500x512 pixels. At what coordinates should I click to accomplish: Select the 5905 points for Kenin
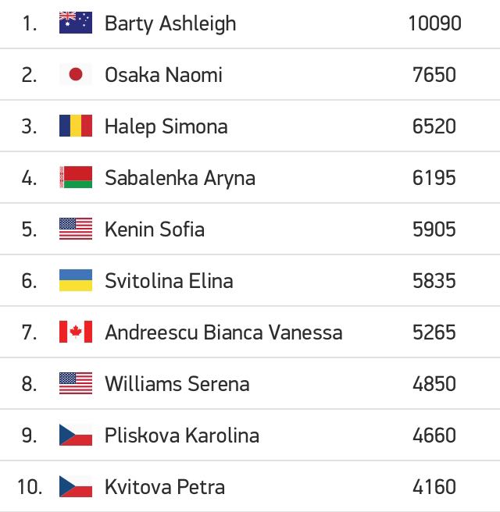point(434,229)
